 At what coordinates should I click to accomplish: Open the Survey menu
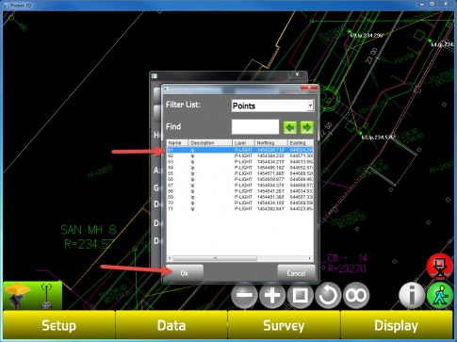pyautogui.click(x=284, y=325)
